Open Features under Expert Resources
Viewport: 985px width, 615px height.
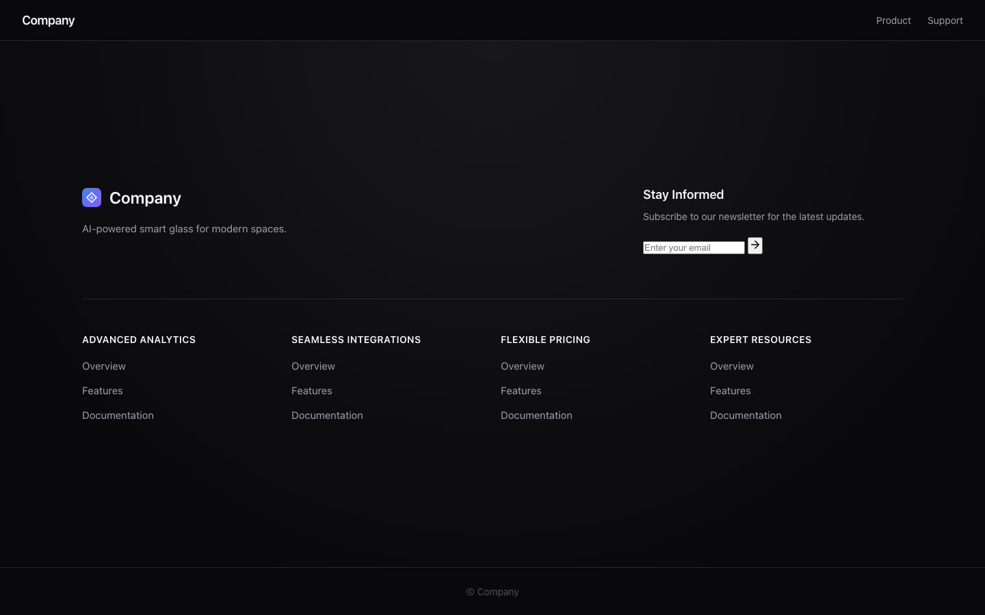(731, 391)
